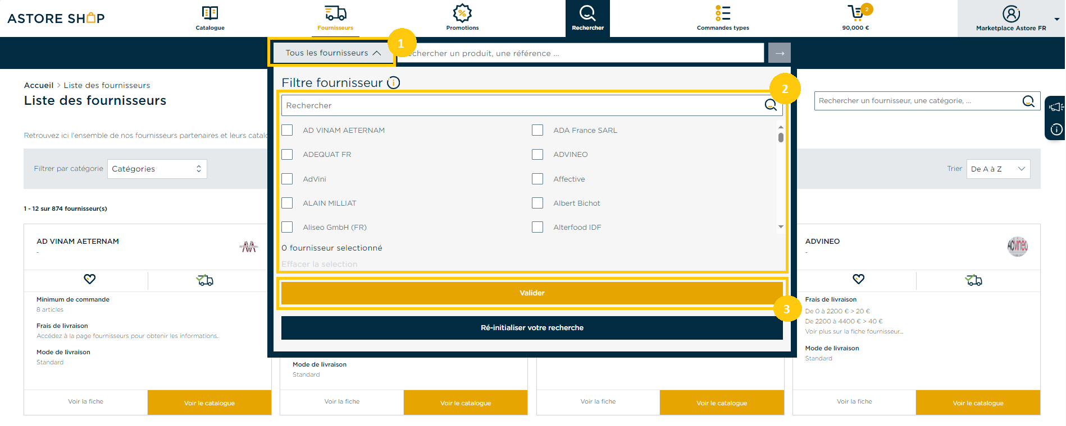Click the AD VINAM AETERNAM card title
This screenshot has height=426, width=1066.
[78, 241]
